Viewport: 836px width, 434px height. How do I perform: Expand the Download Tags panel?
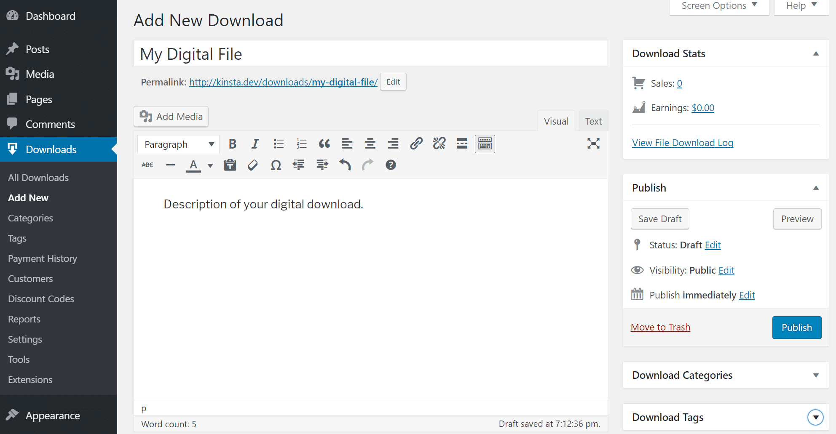click(x=816, y=417)
